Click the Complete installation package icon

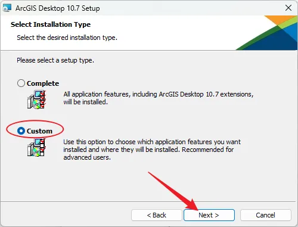pyautogui.click(x=36, y=99)
